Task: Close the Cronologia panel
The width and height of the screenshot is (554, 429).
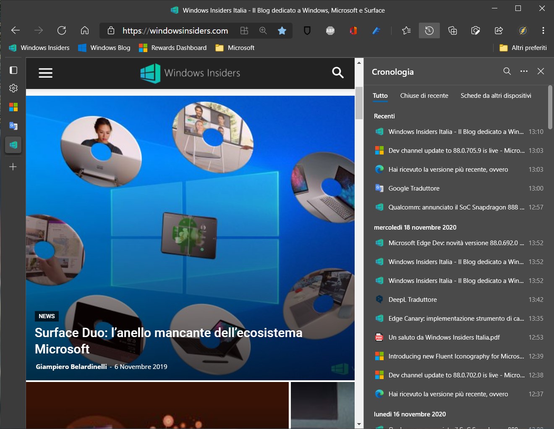Action: tap(541, 71)
